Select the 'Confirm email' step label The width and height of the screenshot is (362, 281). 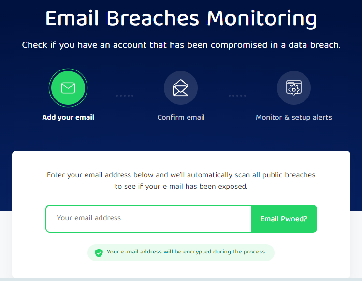coord(181,117)
